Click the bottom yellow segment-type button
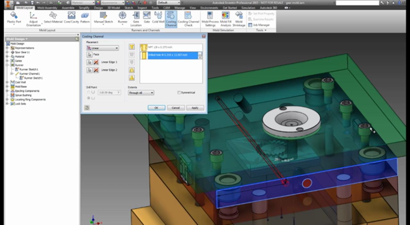Screen dimensions: 410x225 coord(132,78)
